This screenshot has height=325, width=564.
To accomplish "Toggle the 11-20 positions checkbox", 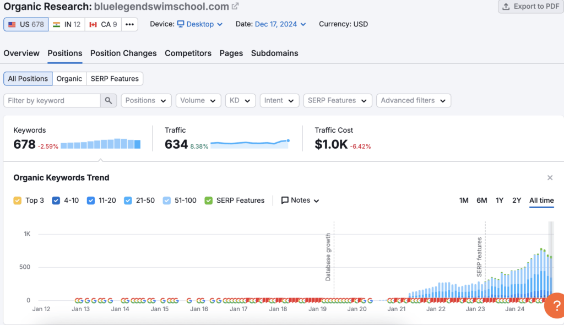I will [91, 201].
